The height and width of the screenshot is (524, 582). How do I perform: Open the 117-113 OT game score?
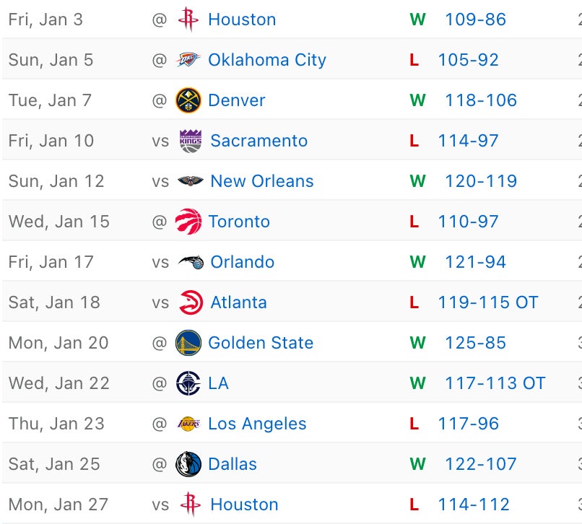[495, 383]
